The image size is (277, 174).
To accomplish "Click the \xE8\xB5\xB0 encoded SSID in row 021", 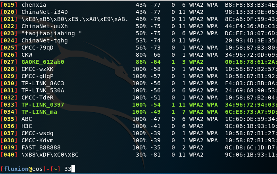I will [x=75, y=19].
